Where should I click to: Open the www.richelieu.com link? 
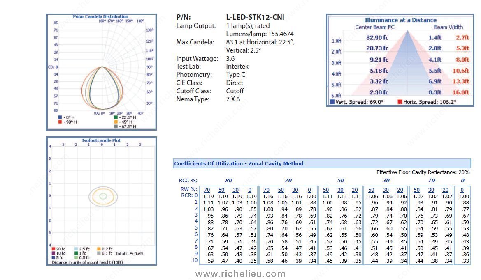[240, 274]
